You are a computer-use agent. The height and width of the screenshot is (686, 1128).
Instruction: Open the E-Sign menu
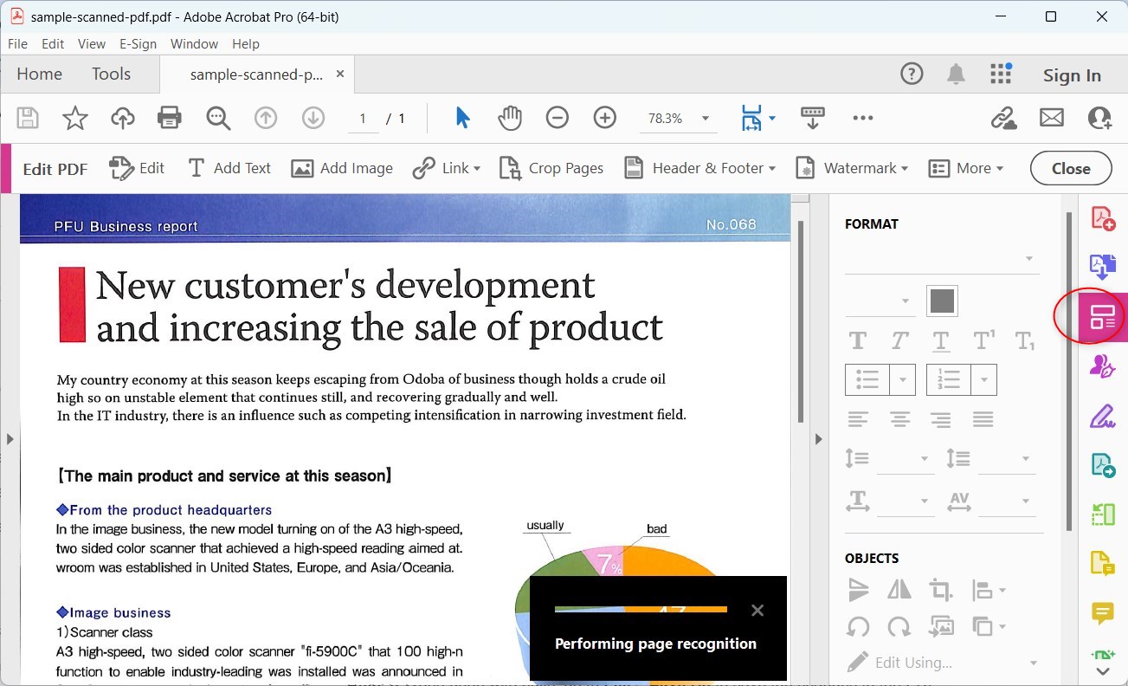[x=138, y=44]
